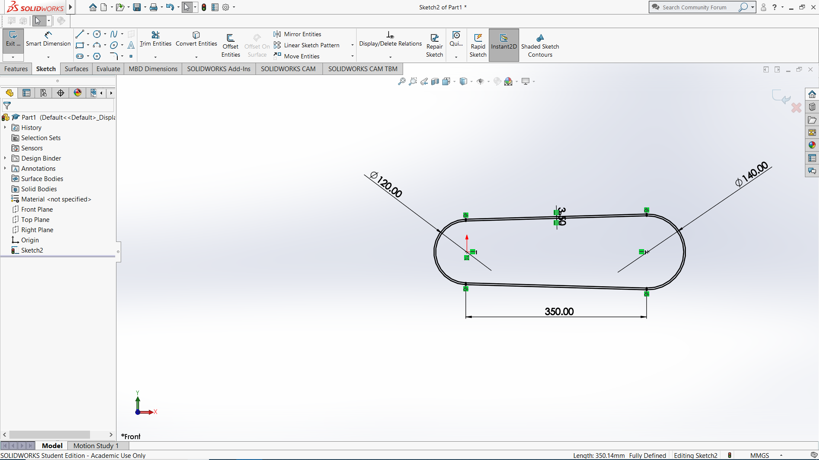Click the Convert Entities tool
Screen dimensions: 819x460
point(196,38)
